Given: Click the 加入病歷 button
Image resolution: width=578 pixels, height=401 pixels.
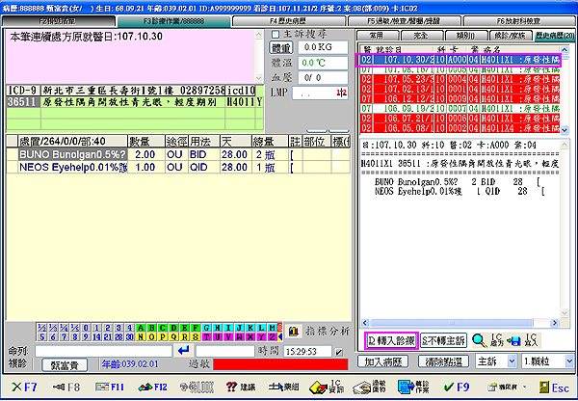Looking at the screenshot, I should point(385,362).
